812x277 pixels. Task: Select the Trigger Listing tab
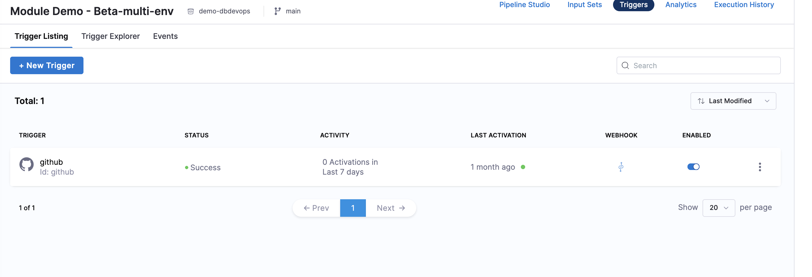point(41,36)
